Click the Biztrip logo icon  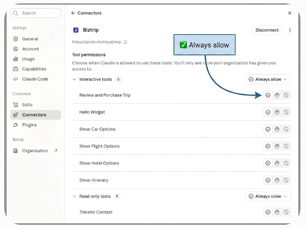[76, 30]
